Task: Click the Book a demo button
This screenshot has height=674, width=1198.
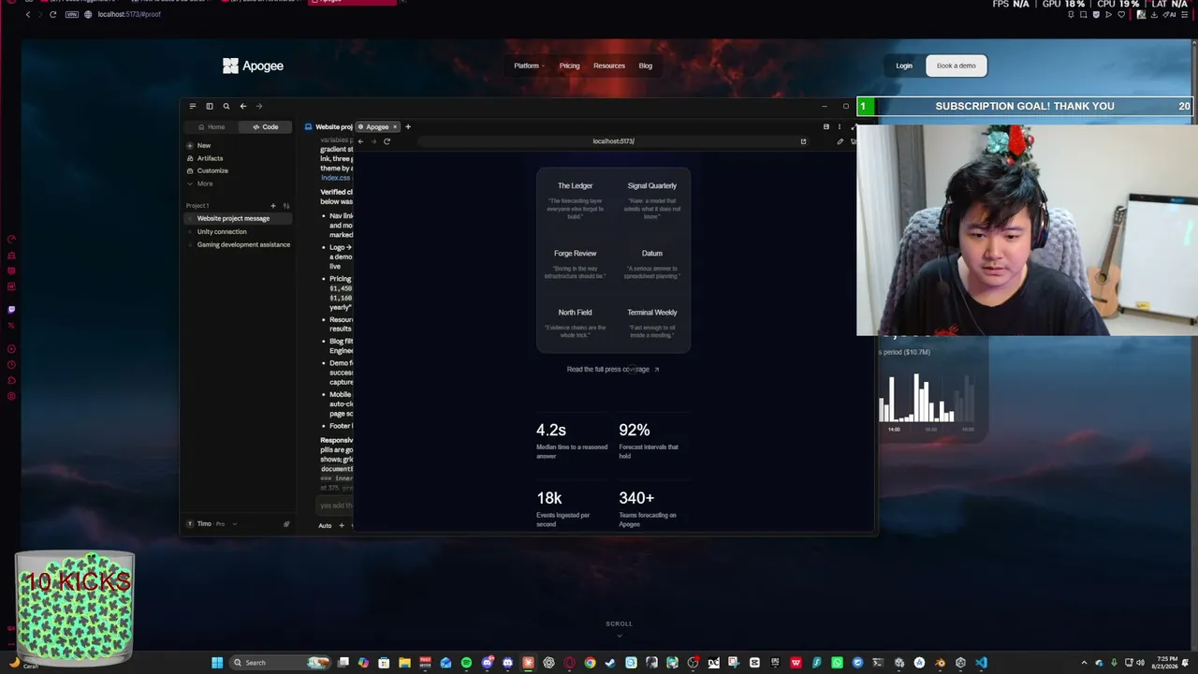Action: pyautogui.click(x=956, y=66)
